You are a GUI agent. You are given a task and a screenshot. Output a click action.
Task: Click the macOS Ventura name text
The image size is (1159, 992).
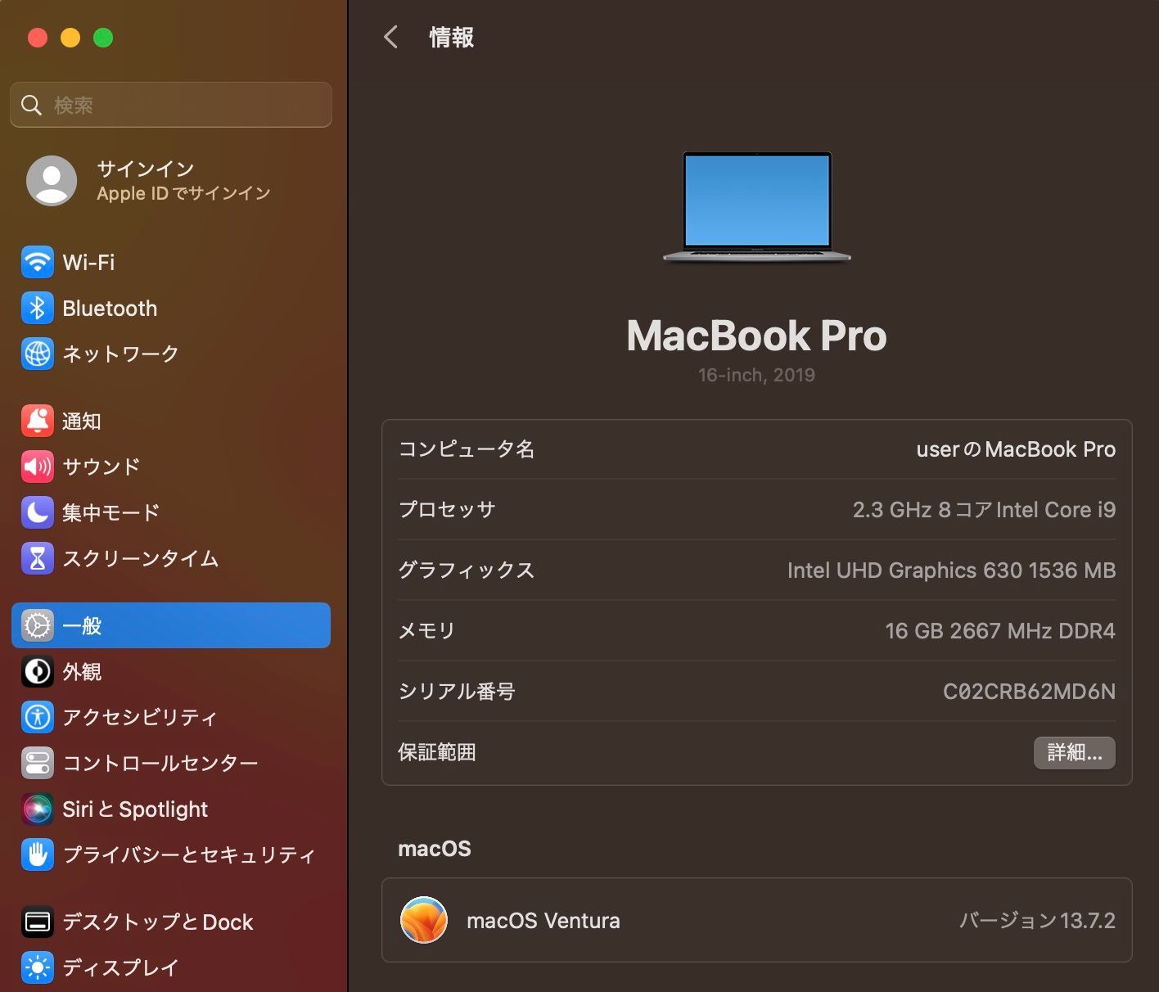tap(543, 921)
